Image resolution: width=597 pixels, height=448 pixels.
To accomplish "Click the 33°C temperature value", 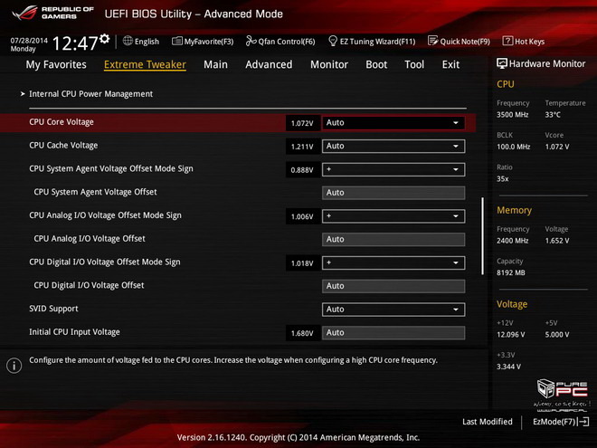I will [x=553, y=115].
